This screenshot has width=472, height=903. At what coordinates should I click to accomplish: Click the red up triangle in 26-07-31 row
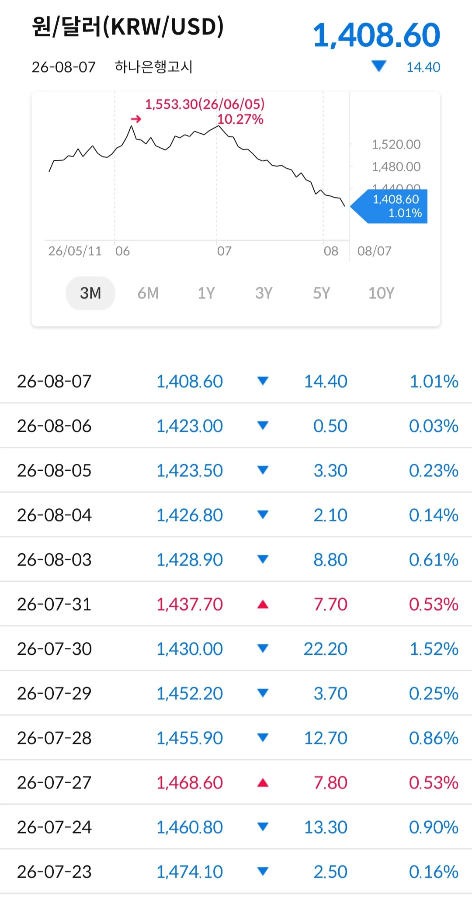[x=263, y=604]
